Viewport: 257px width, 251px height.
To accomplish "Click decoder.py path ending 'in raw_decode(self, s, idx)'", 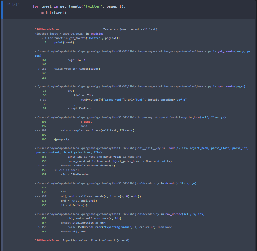I will pos(120,214).
